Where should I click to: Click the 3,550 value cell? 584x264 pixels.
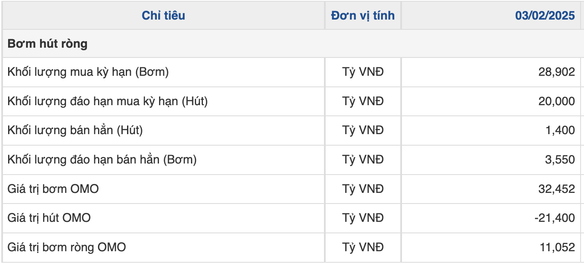coord(559,160)
